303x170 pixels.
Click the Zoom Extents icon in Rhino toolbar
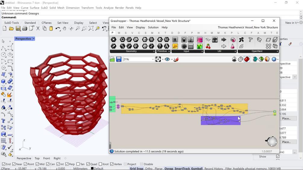point(91,29)
